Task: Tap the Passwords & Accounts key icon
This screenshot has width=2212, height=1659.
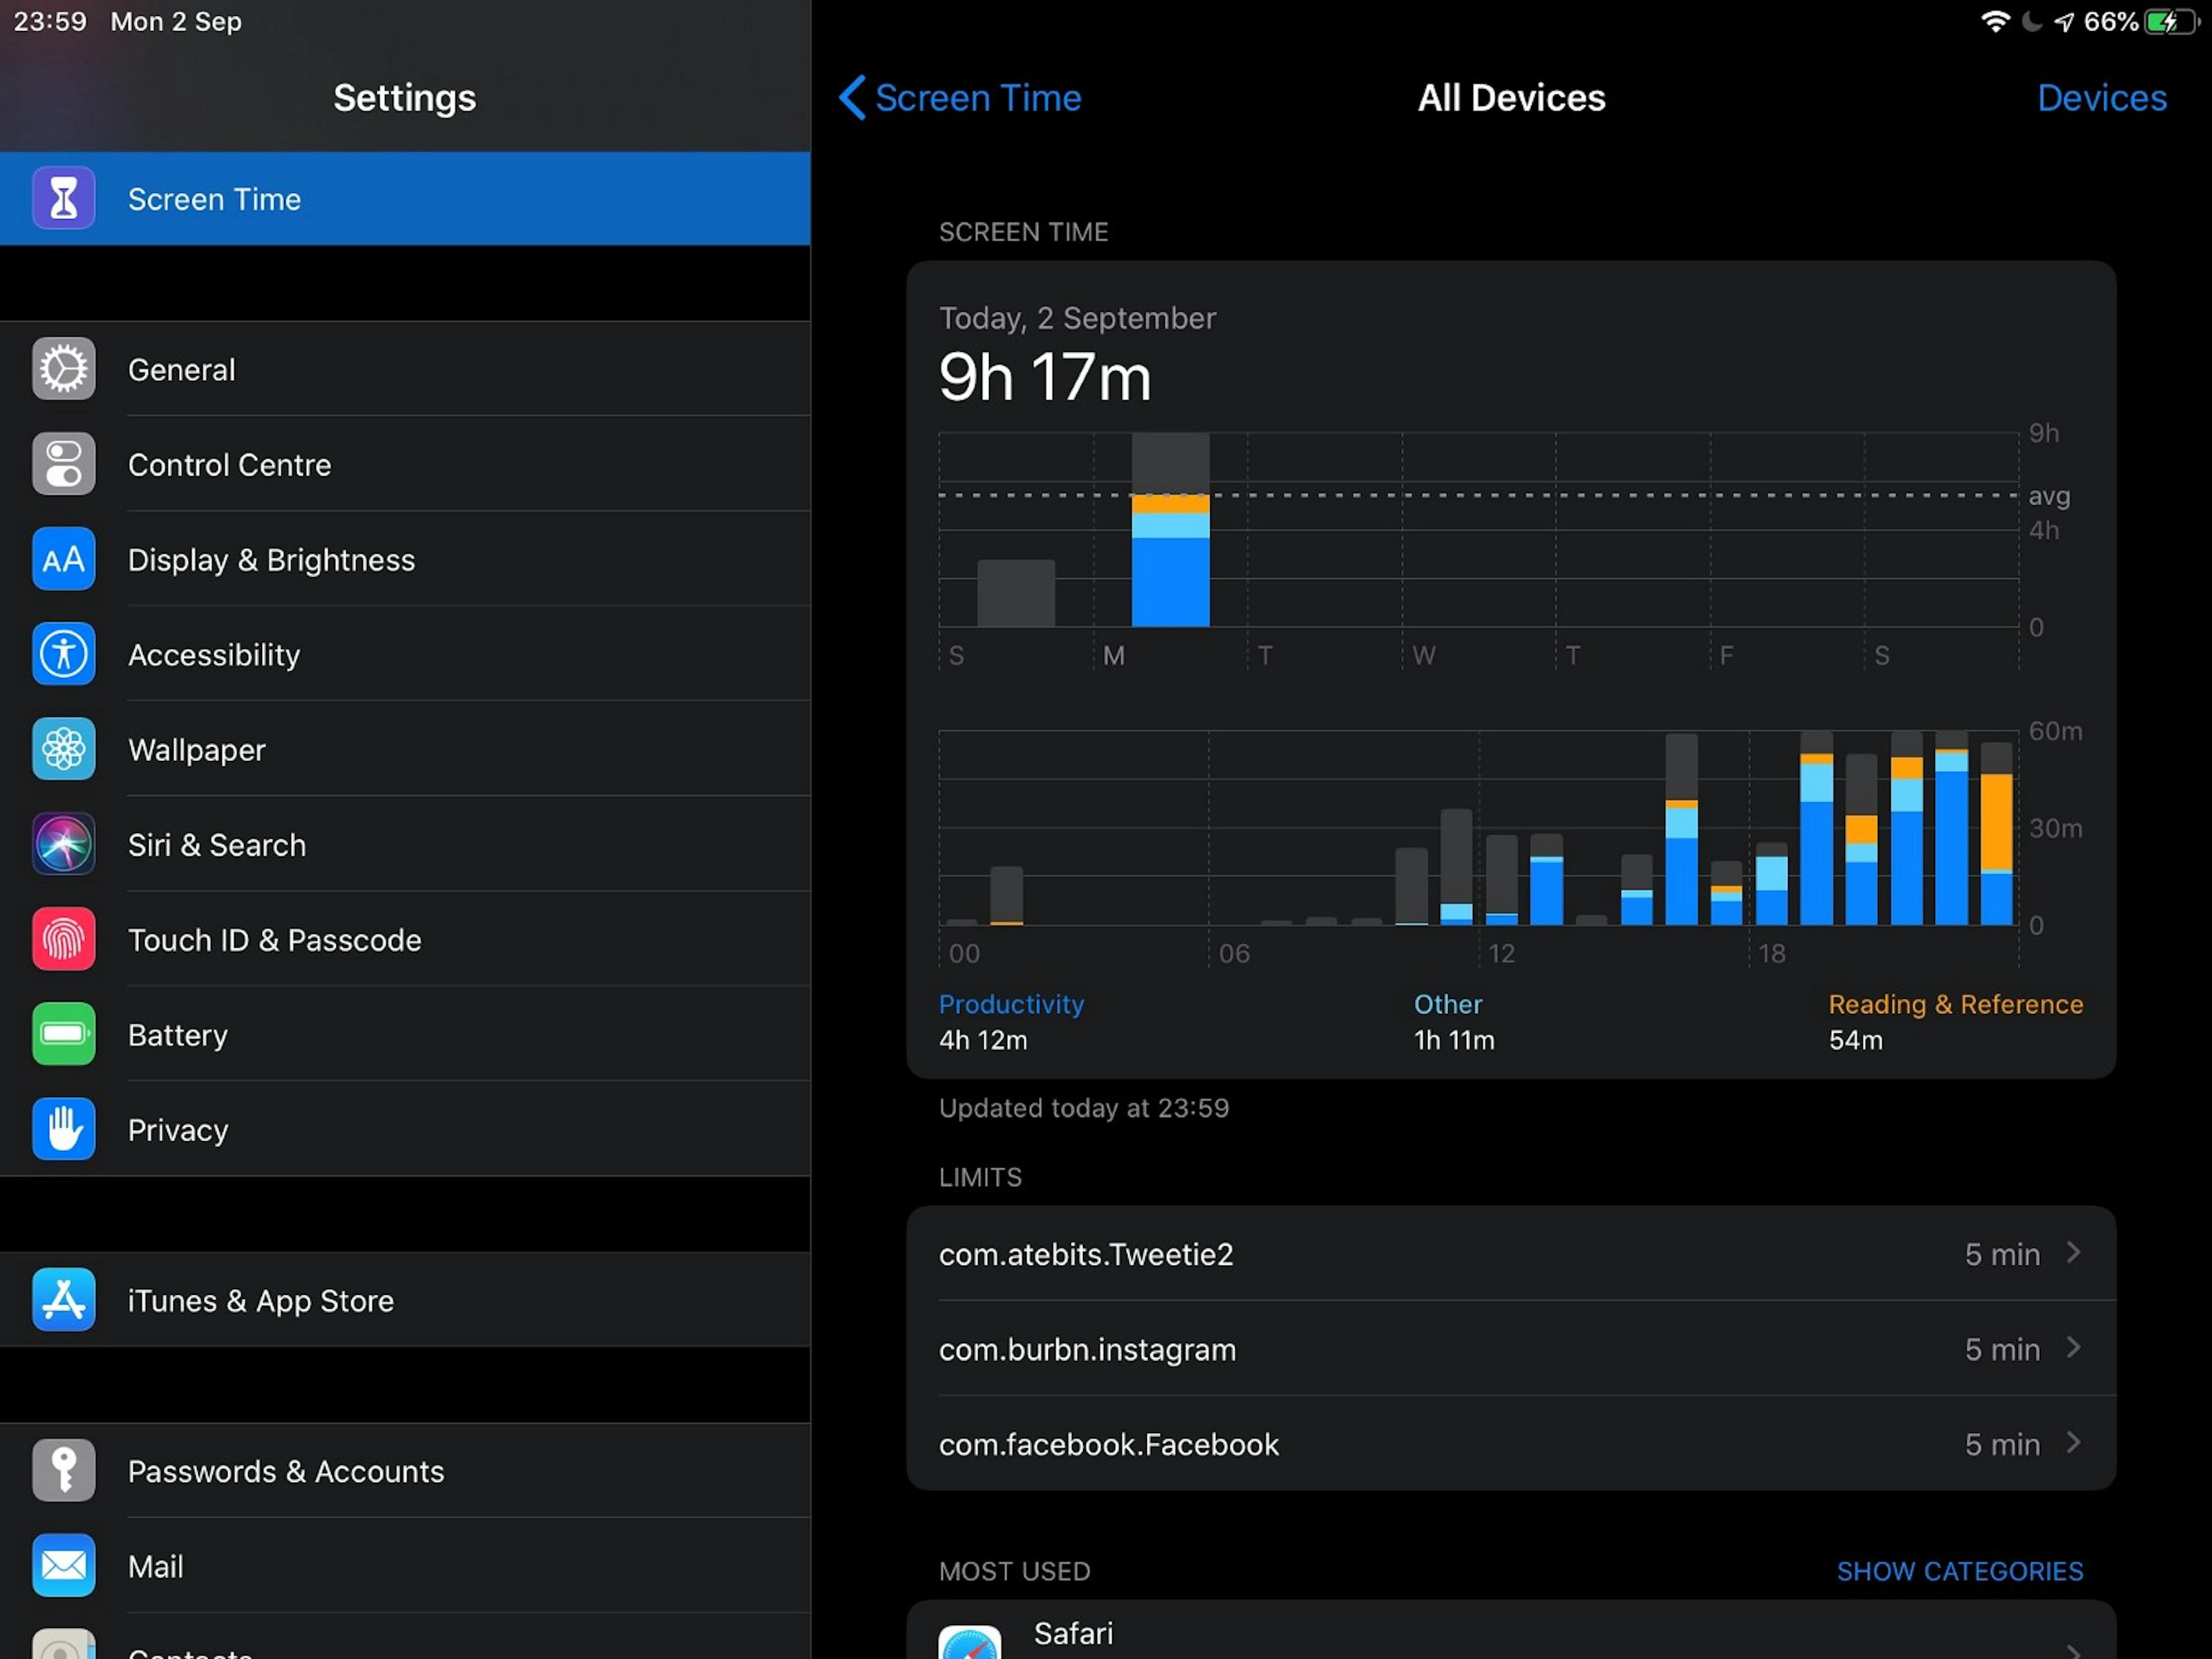Action: [63, 1471]
